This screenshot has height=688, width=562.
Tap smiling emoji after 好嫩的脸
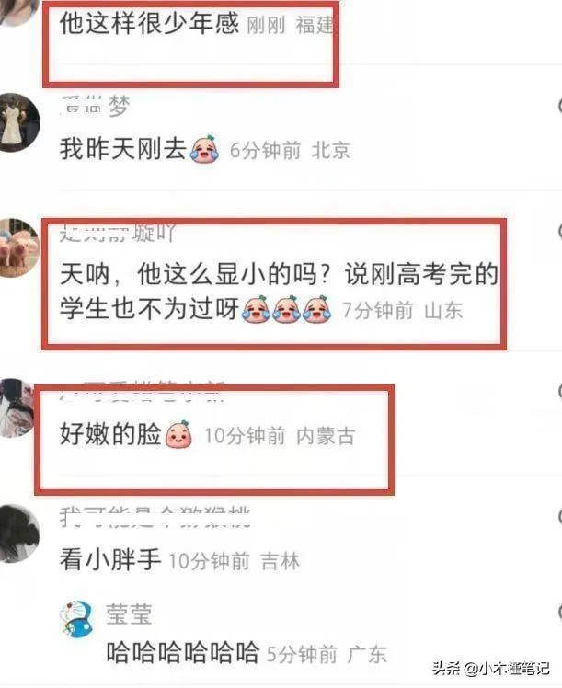(x=178, y=435)
